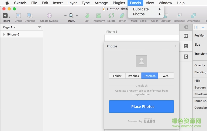Open the Type menu
207x131 pixels.
85,3
